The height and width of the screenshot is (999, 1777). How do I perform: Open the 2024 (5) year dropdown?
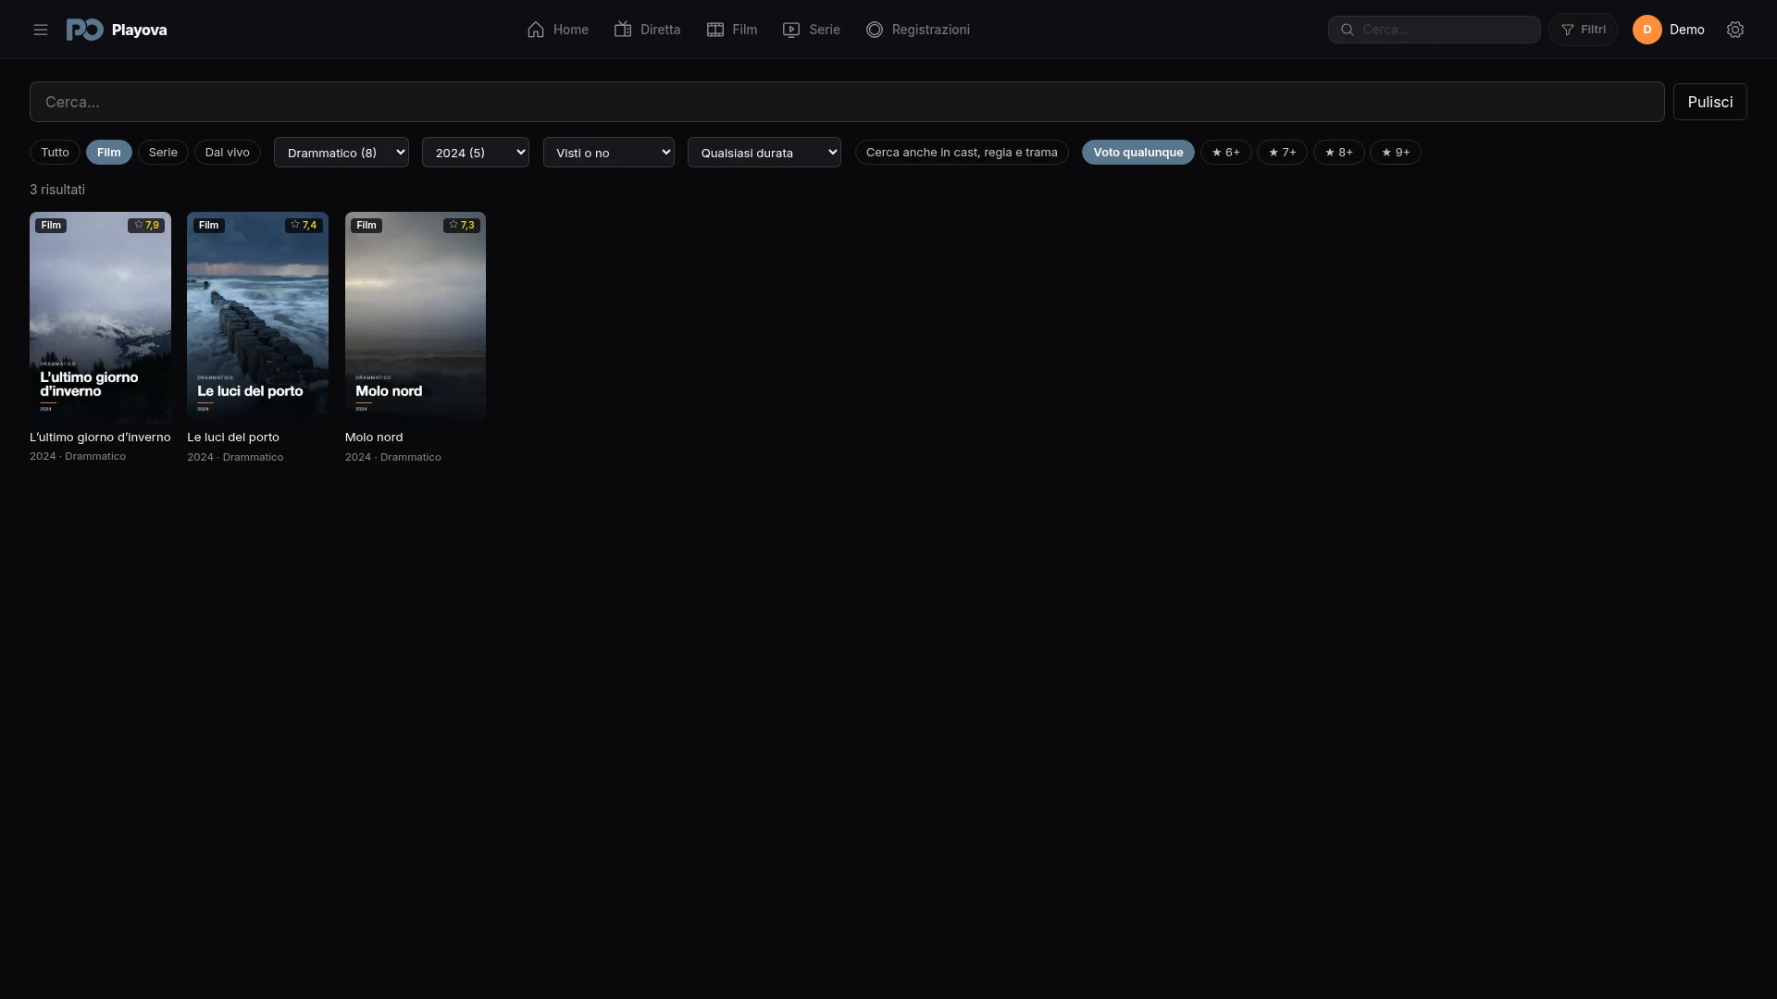(x=476, y=153)
